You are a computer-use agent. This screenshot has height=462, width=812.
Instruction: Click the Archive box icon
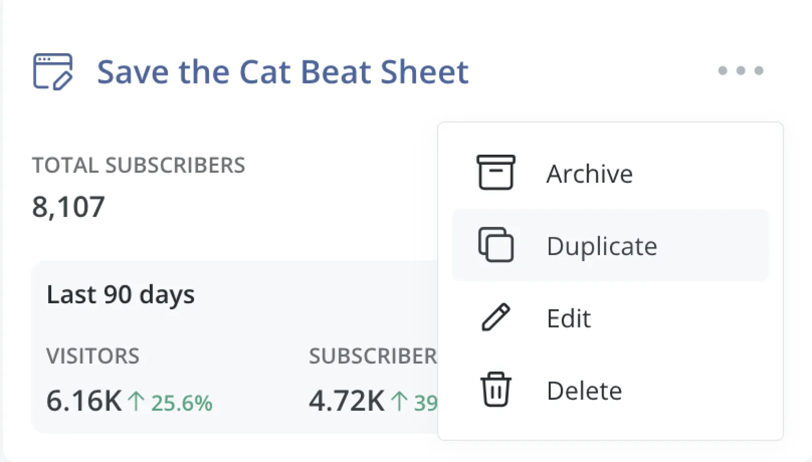[x=496, y=173]
